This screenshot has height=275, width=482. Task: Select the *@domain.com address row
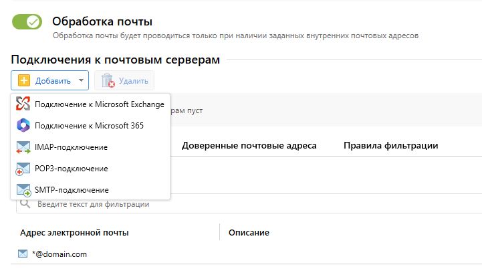click(x=246, y=254)
